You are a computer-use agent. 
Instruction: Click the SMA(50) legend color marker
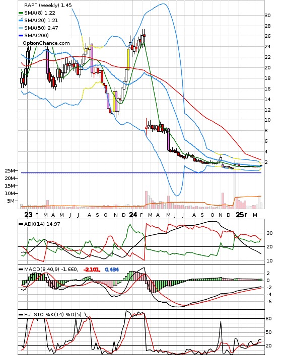click(x=21, y=28)
